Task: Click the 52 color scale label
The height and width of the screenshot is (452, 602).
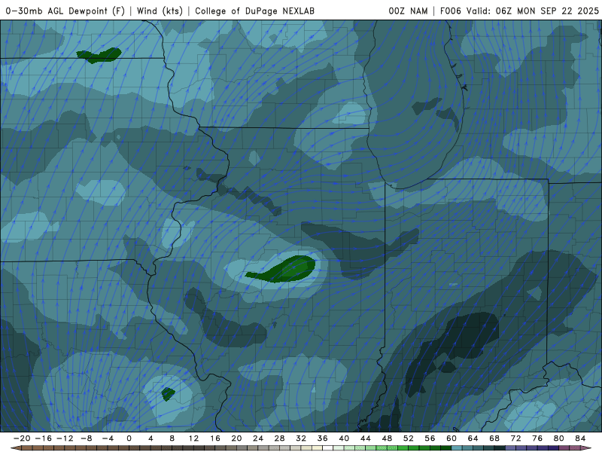Action: coord(409,438)
